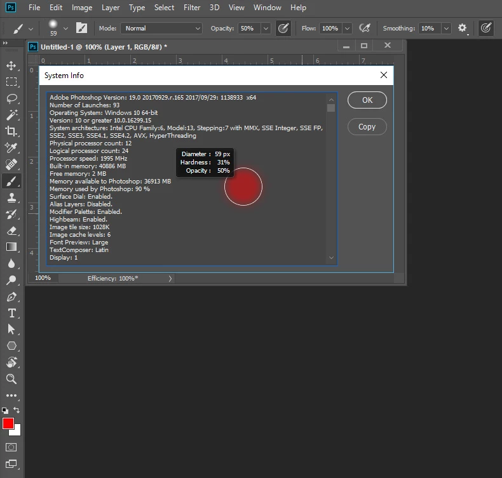
Task: Open the Edit menu
Action: [x=56, y=8]
